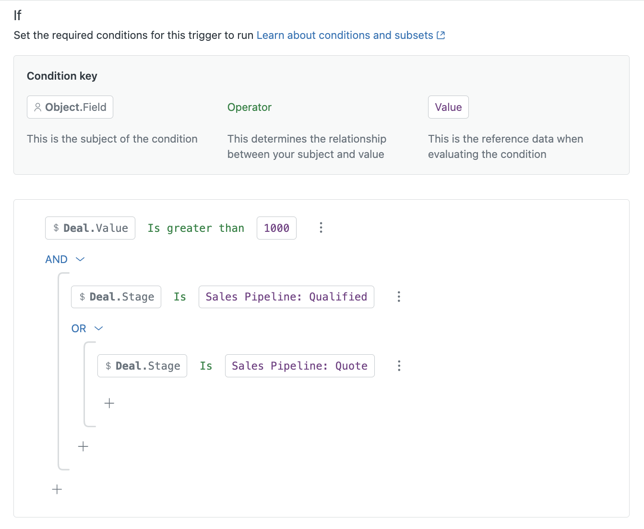The height and width of the screenshot is (529, 644).
Task: Add condition with plus inside AND group
Action: tap(83, 446)
